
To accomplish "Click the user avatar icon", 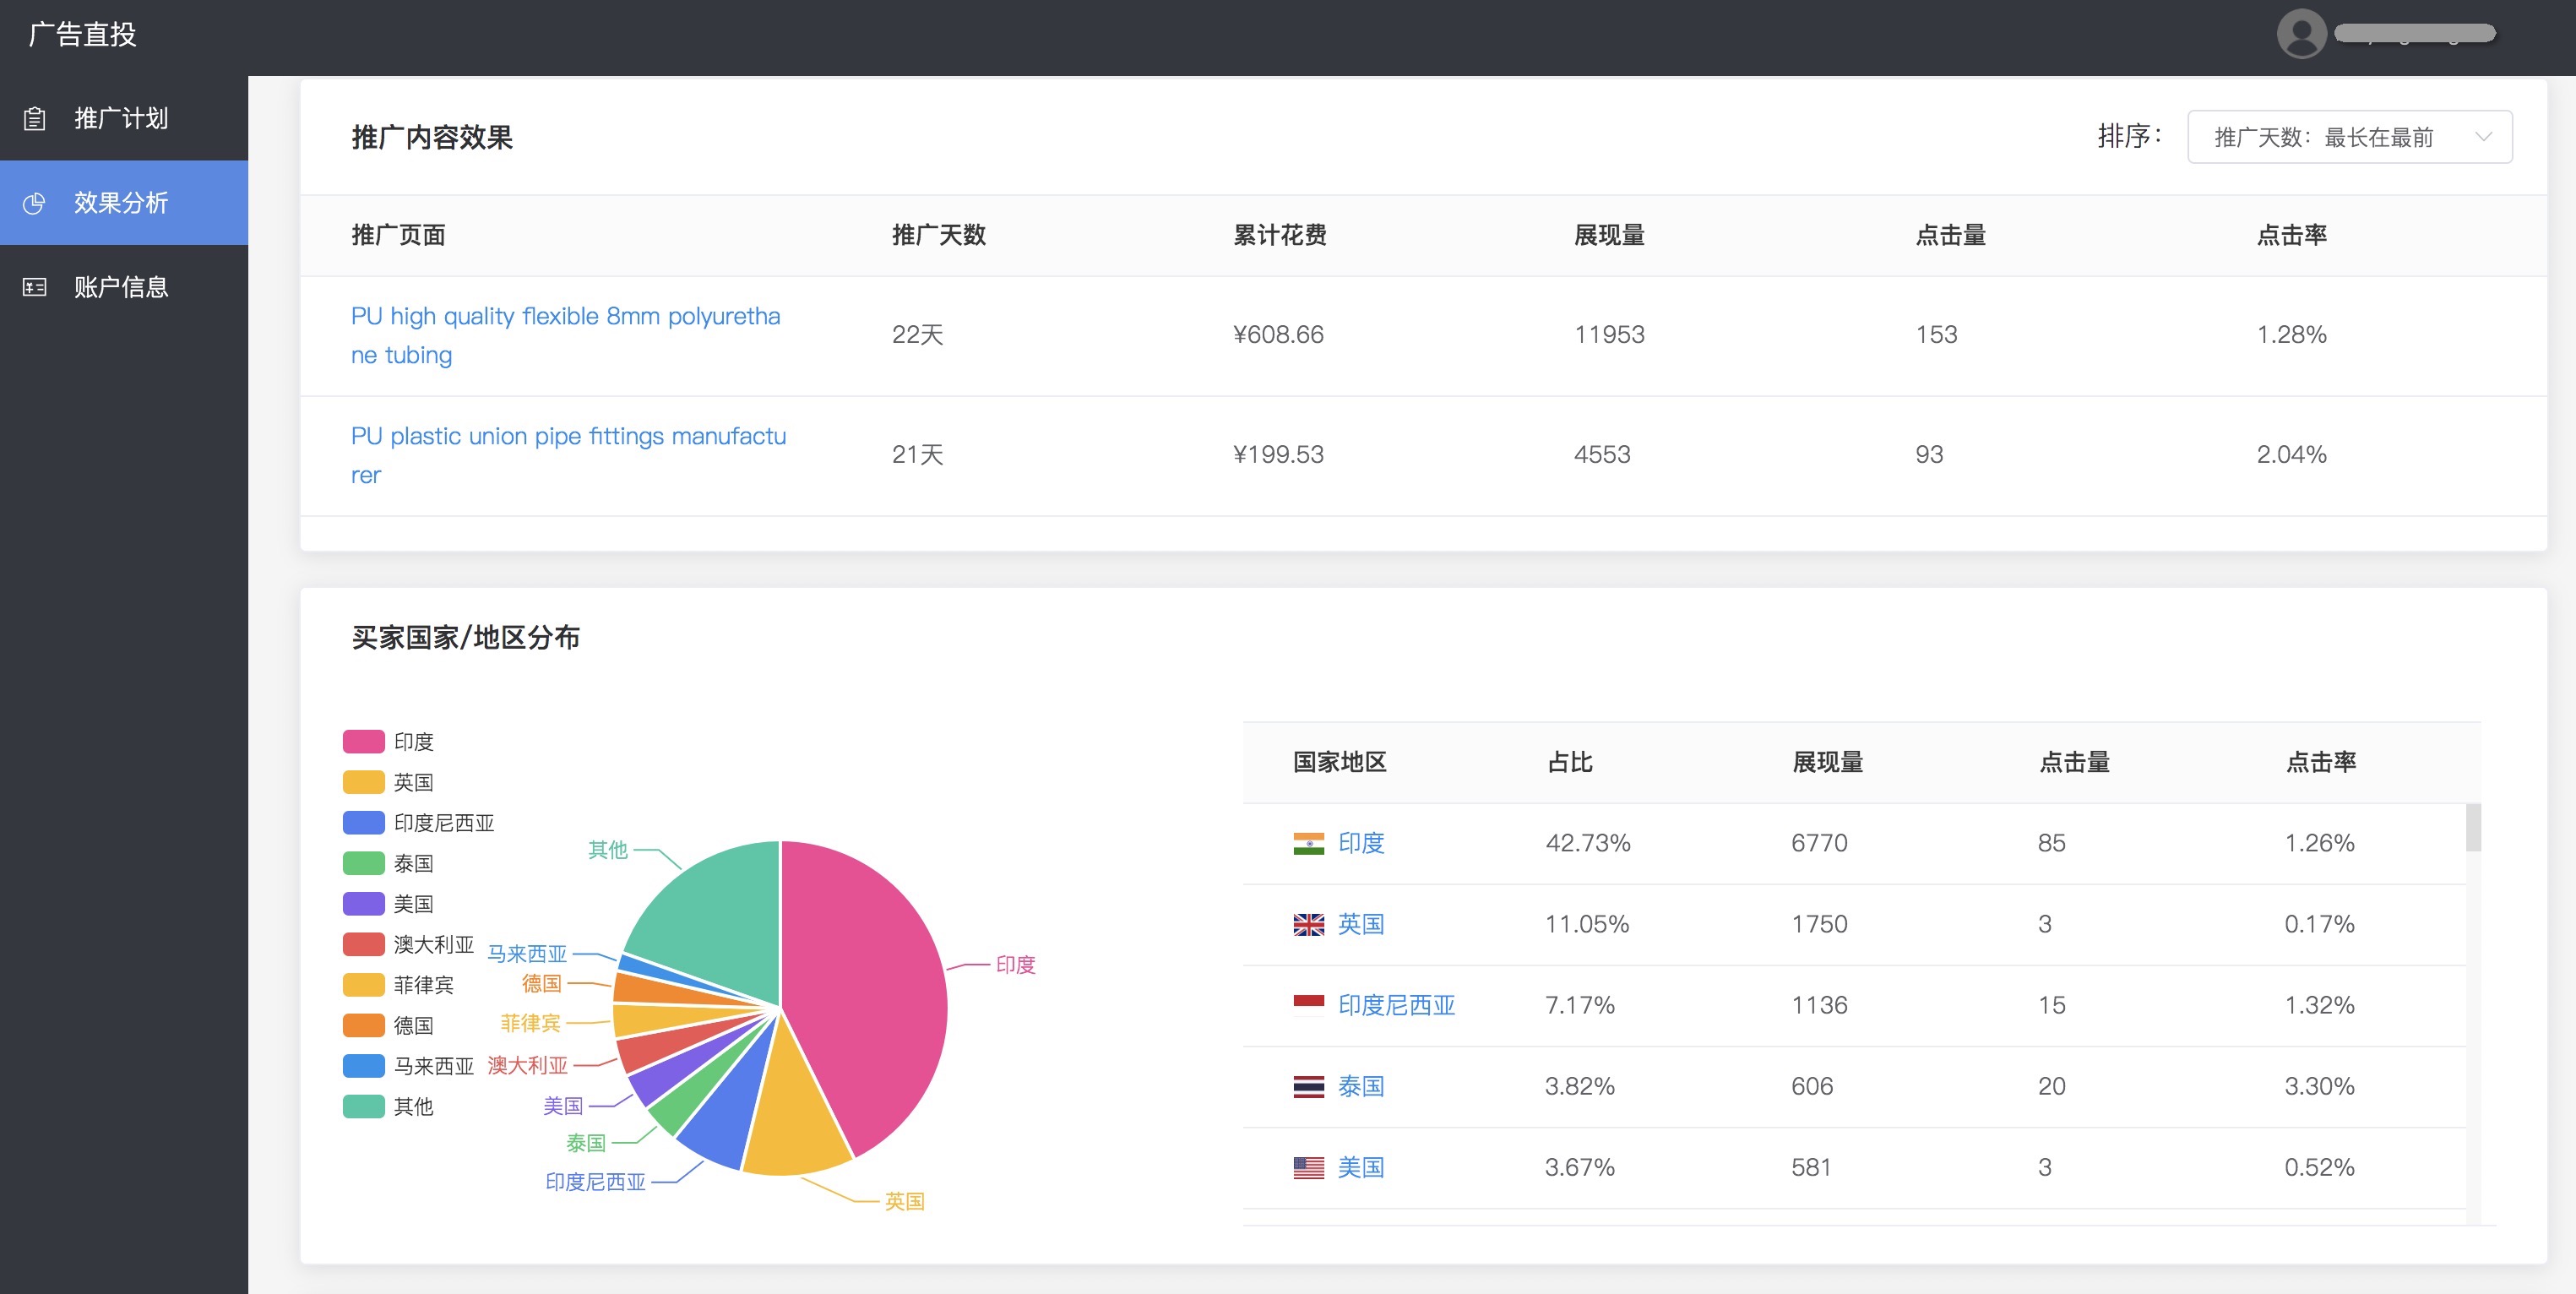I will coord(2301,34).
